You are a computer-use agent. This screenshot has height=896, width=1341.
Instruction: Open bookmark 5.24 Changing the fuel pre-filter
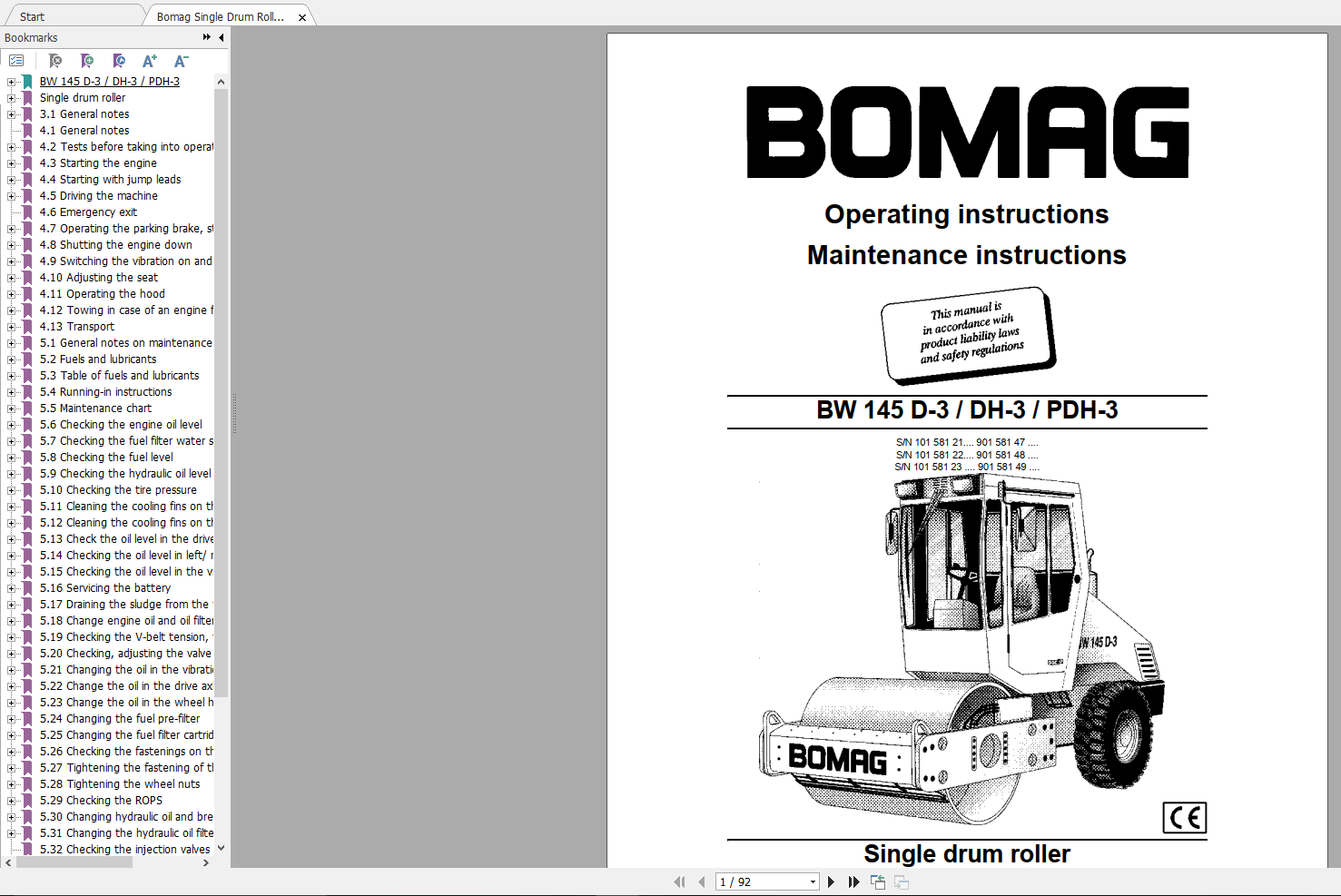click(120, 719)
